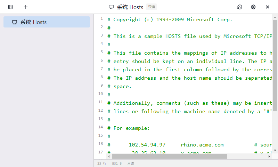Viewport: 278px width, 167px height.
Task: Click monitor icon beside sidebar 系统 Hosts
Action: [x=15, y=22]
